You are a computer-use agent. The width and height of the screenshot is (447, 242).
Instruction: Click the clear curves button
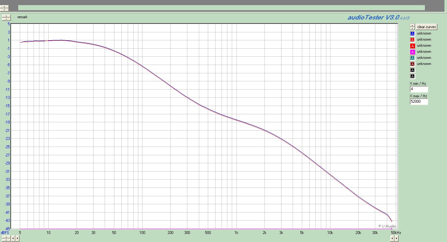coord(427,27)
